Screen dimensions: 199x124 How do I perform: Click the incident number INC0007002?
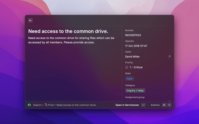(x=133, y=35)
